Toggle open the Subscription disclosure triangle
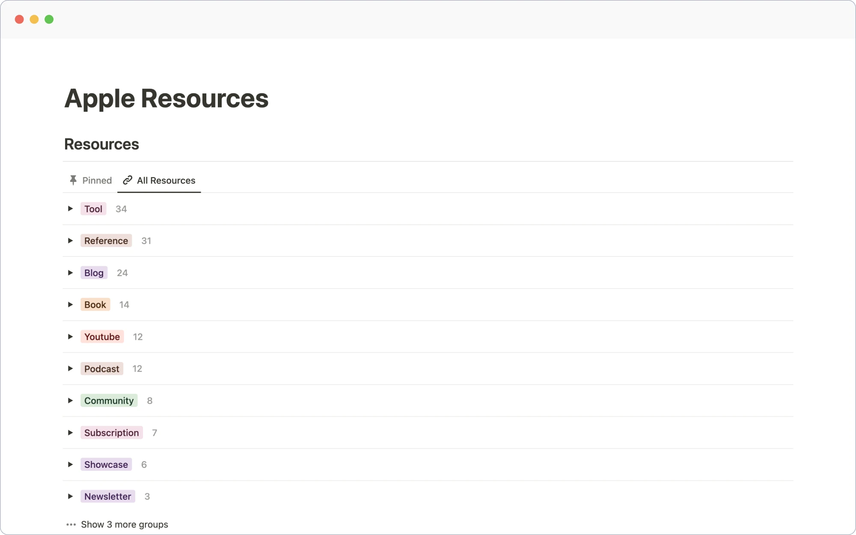This screenshot has width=856, height=535. (71, 433)
